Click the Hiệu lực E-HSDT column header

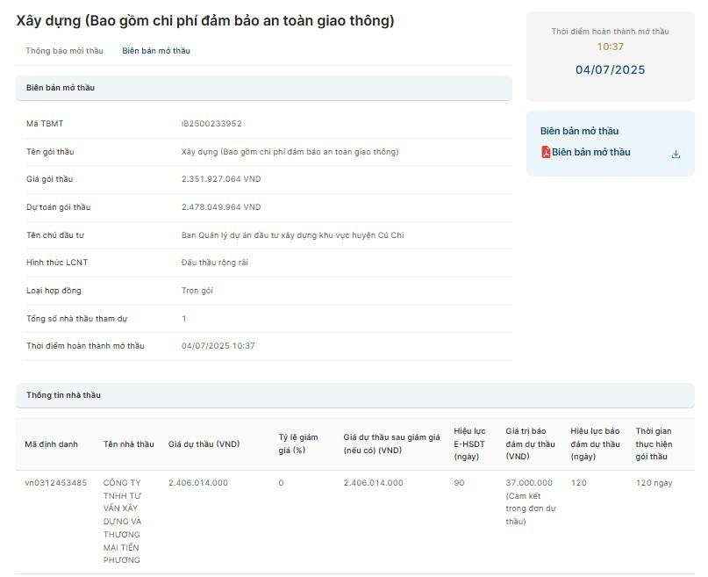pyautogui.click(x=469, y=444)
